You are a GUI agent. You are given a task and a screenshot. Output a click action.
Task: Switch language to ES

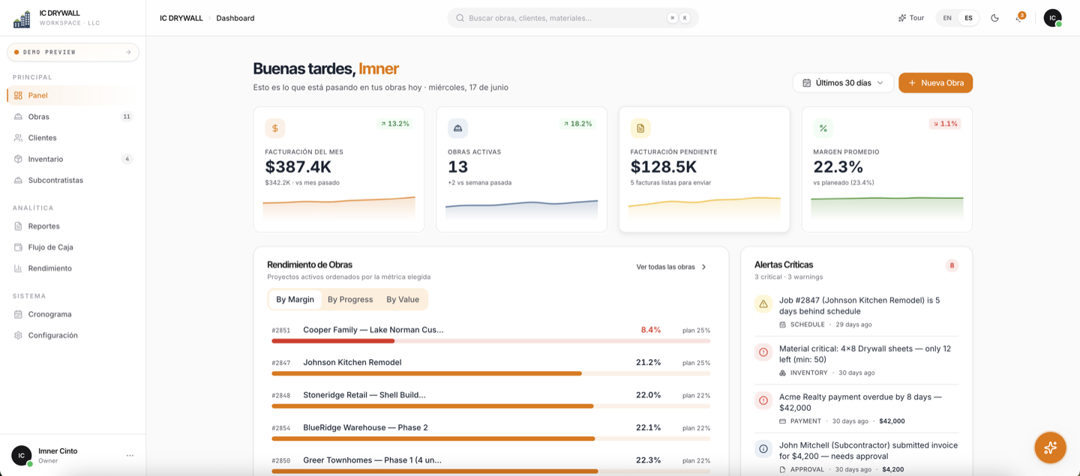point(968,18)
